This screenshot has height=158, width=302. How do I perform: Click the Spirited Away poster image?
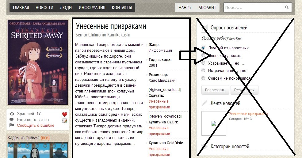point(38,62)
